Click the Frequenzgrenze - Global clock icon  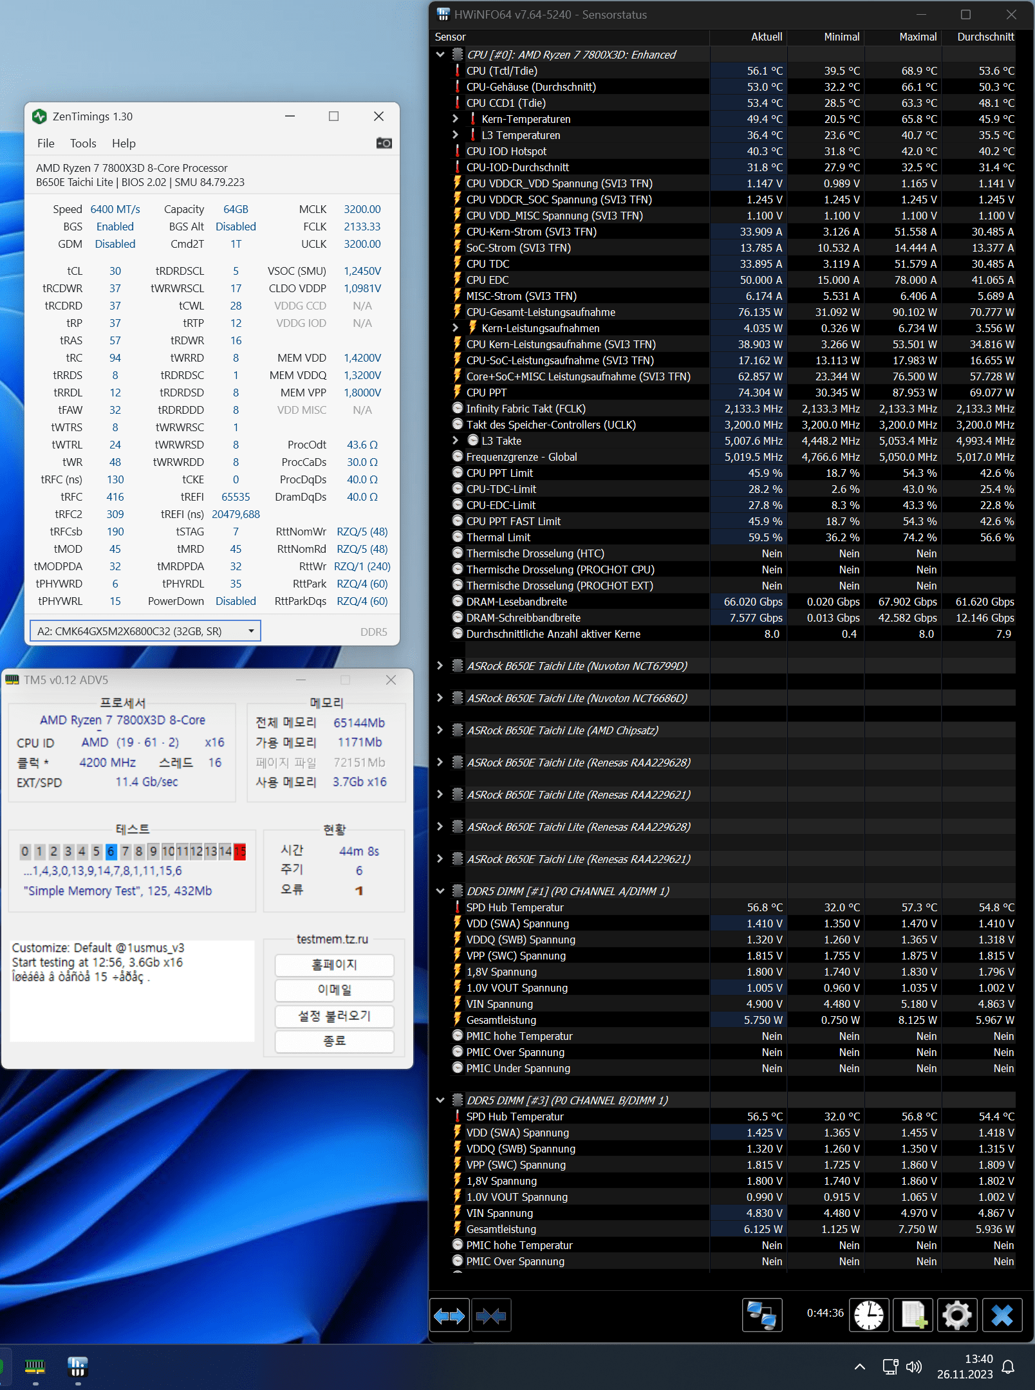458,457
